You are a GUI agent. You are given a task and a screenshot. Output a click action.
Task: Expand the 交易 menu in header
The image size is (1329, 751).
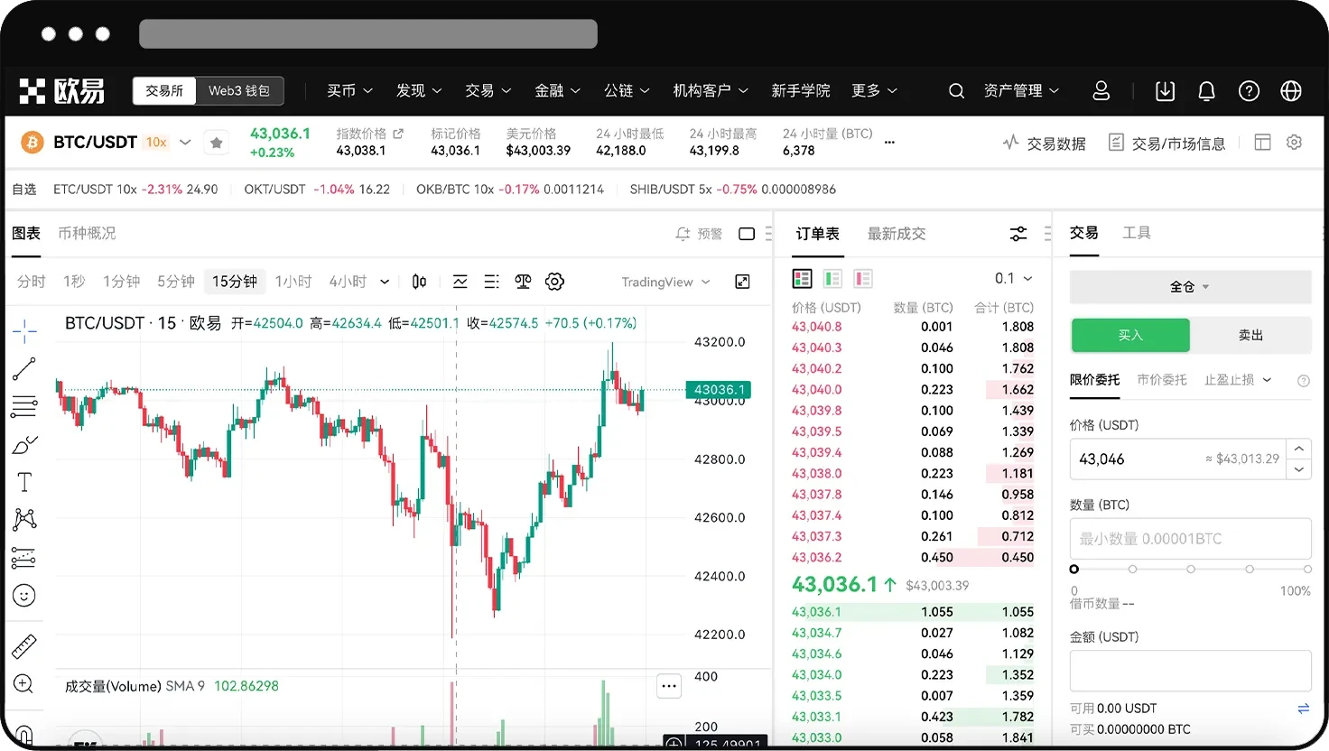(x=488, y=90)
